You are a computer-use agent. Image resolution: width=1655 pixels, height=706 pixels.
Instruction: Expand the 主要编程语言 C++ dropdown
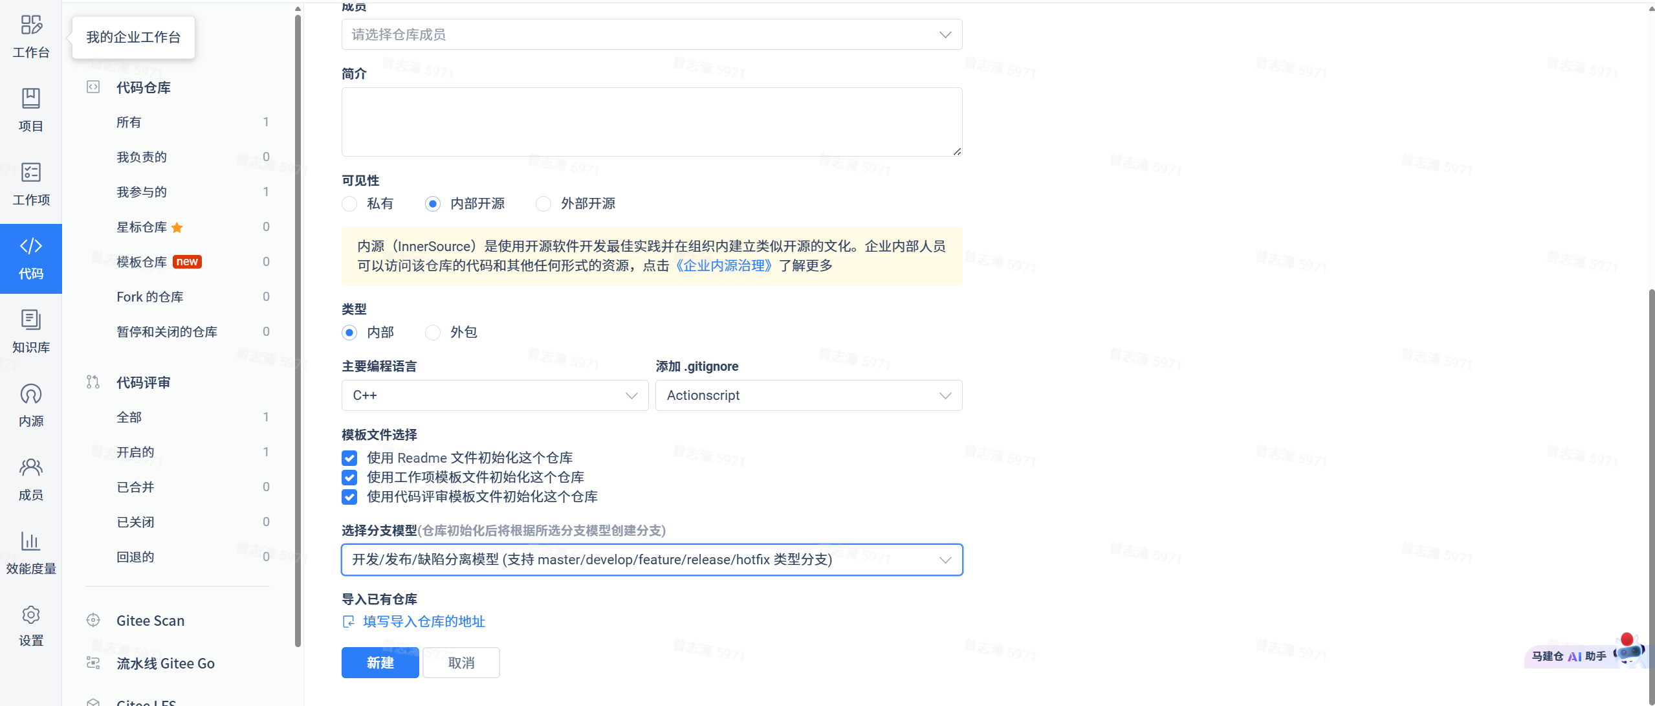tap(494, 395)
